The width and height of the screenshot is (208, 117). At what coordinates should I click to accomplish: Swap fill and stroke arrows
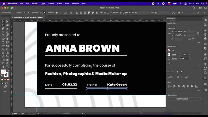pos(8,70)
